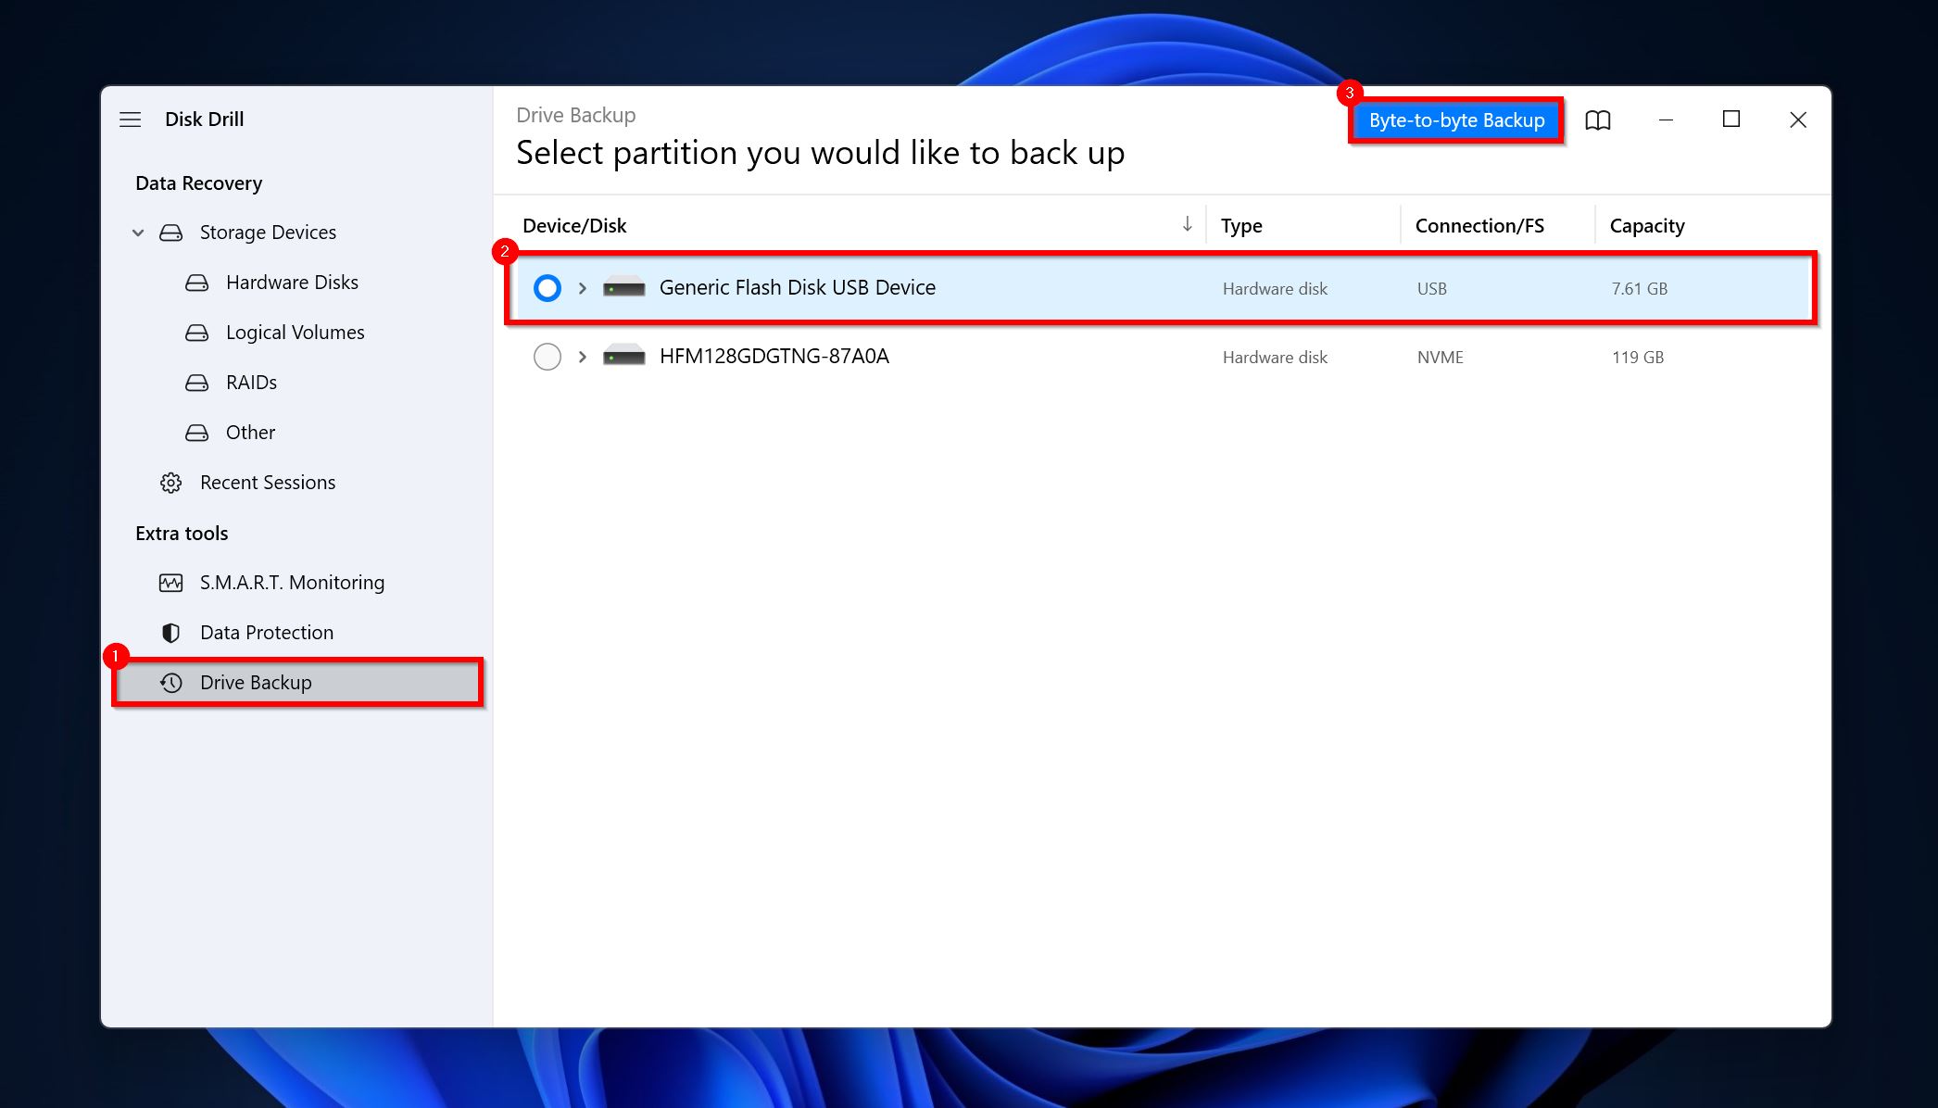Select the HFM128GDGTNG-87A0A radio button
Screen dimensions: 1938x1108
[x=546, y=357]
